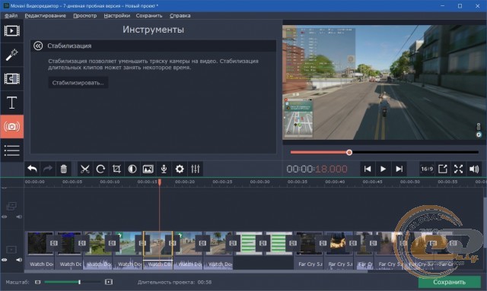Mute the main video track audio
The image size is (487, 291).
(19, 260)
